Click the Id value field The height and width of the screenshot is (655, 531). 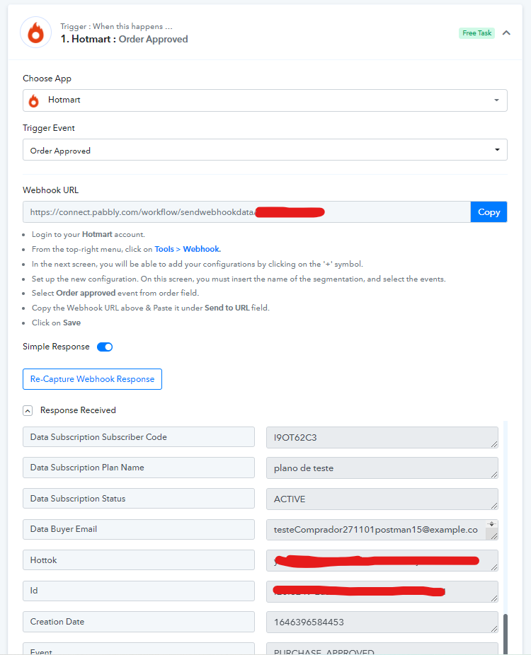[382, 591]
